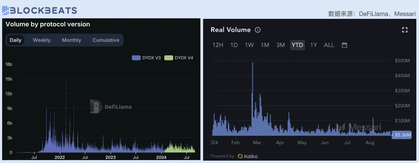
Task: Click the BlockBeats logo
Action: (40, 10)
